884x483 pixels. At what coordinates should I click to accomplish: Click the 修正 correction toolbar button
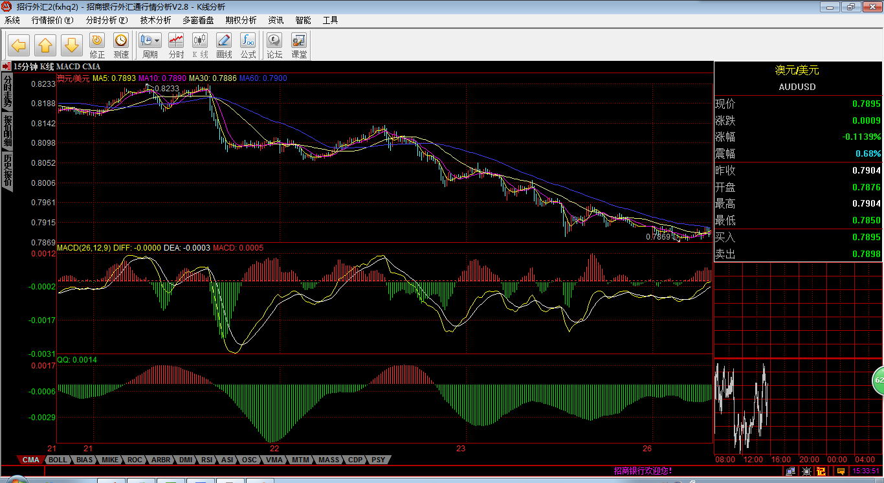(97, 45)
